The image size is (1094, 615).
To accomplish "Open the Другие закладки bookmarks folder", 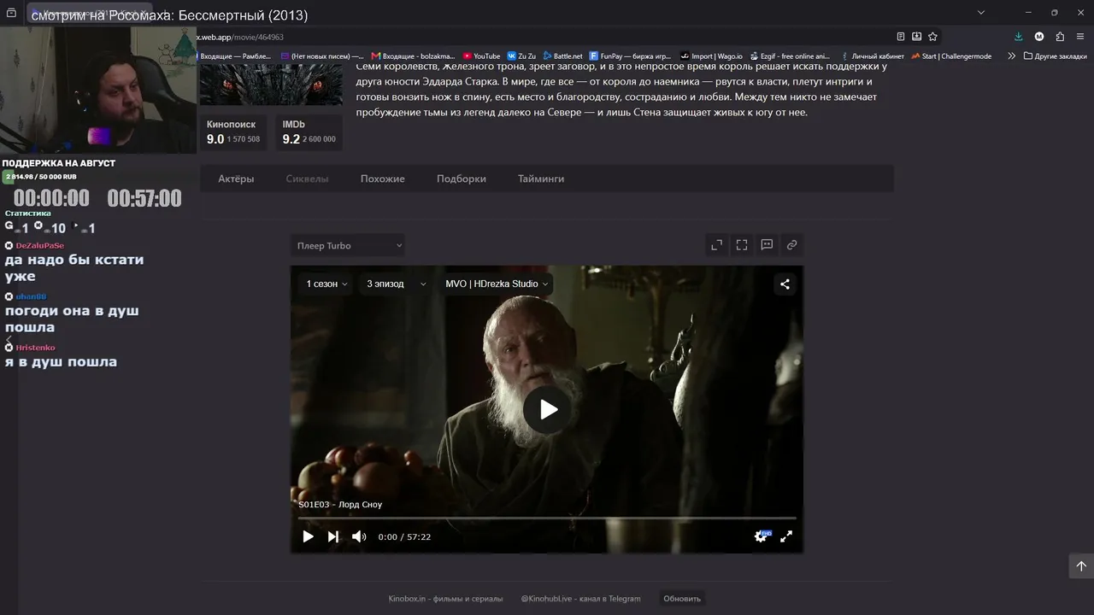I will coord(1055,56).
